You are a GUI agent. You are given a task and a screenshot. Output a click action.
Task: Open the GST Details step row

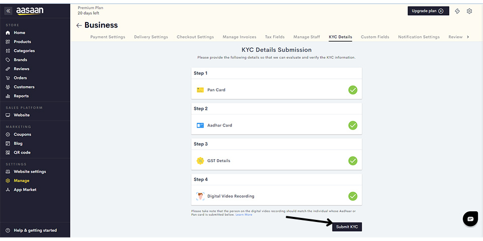click(x=277, y=161)
